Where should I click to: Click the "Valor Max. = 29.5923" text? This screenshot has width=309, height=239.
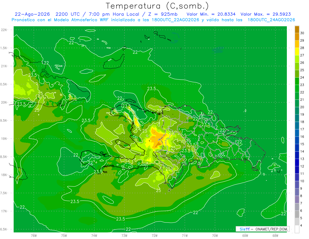[266, 14]
